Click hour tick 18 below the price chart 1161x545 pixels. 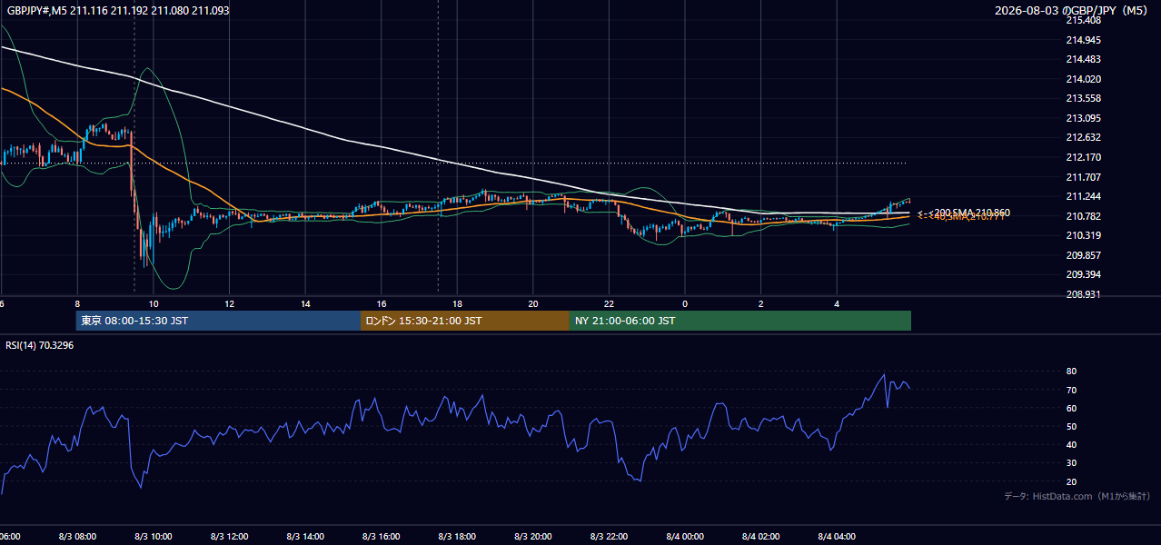point(457,303)
